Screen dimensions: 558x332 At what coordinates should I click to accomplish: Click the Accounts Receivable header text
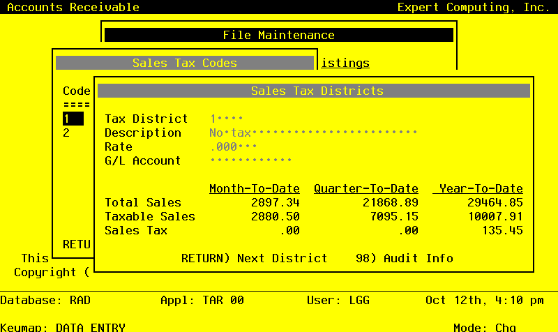tap(73, 7)
